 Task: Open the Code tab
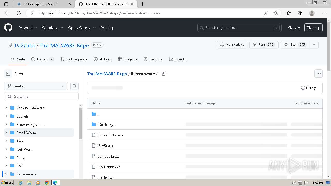18,59
